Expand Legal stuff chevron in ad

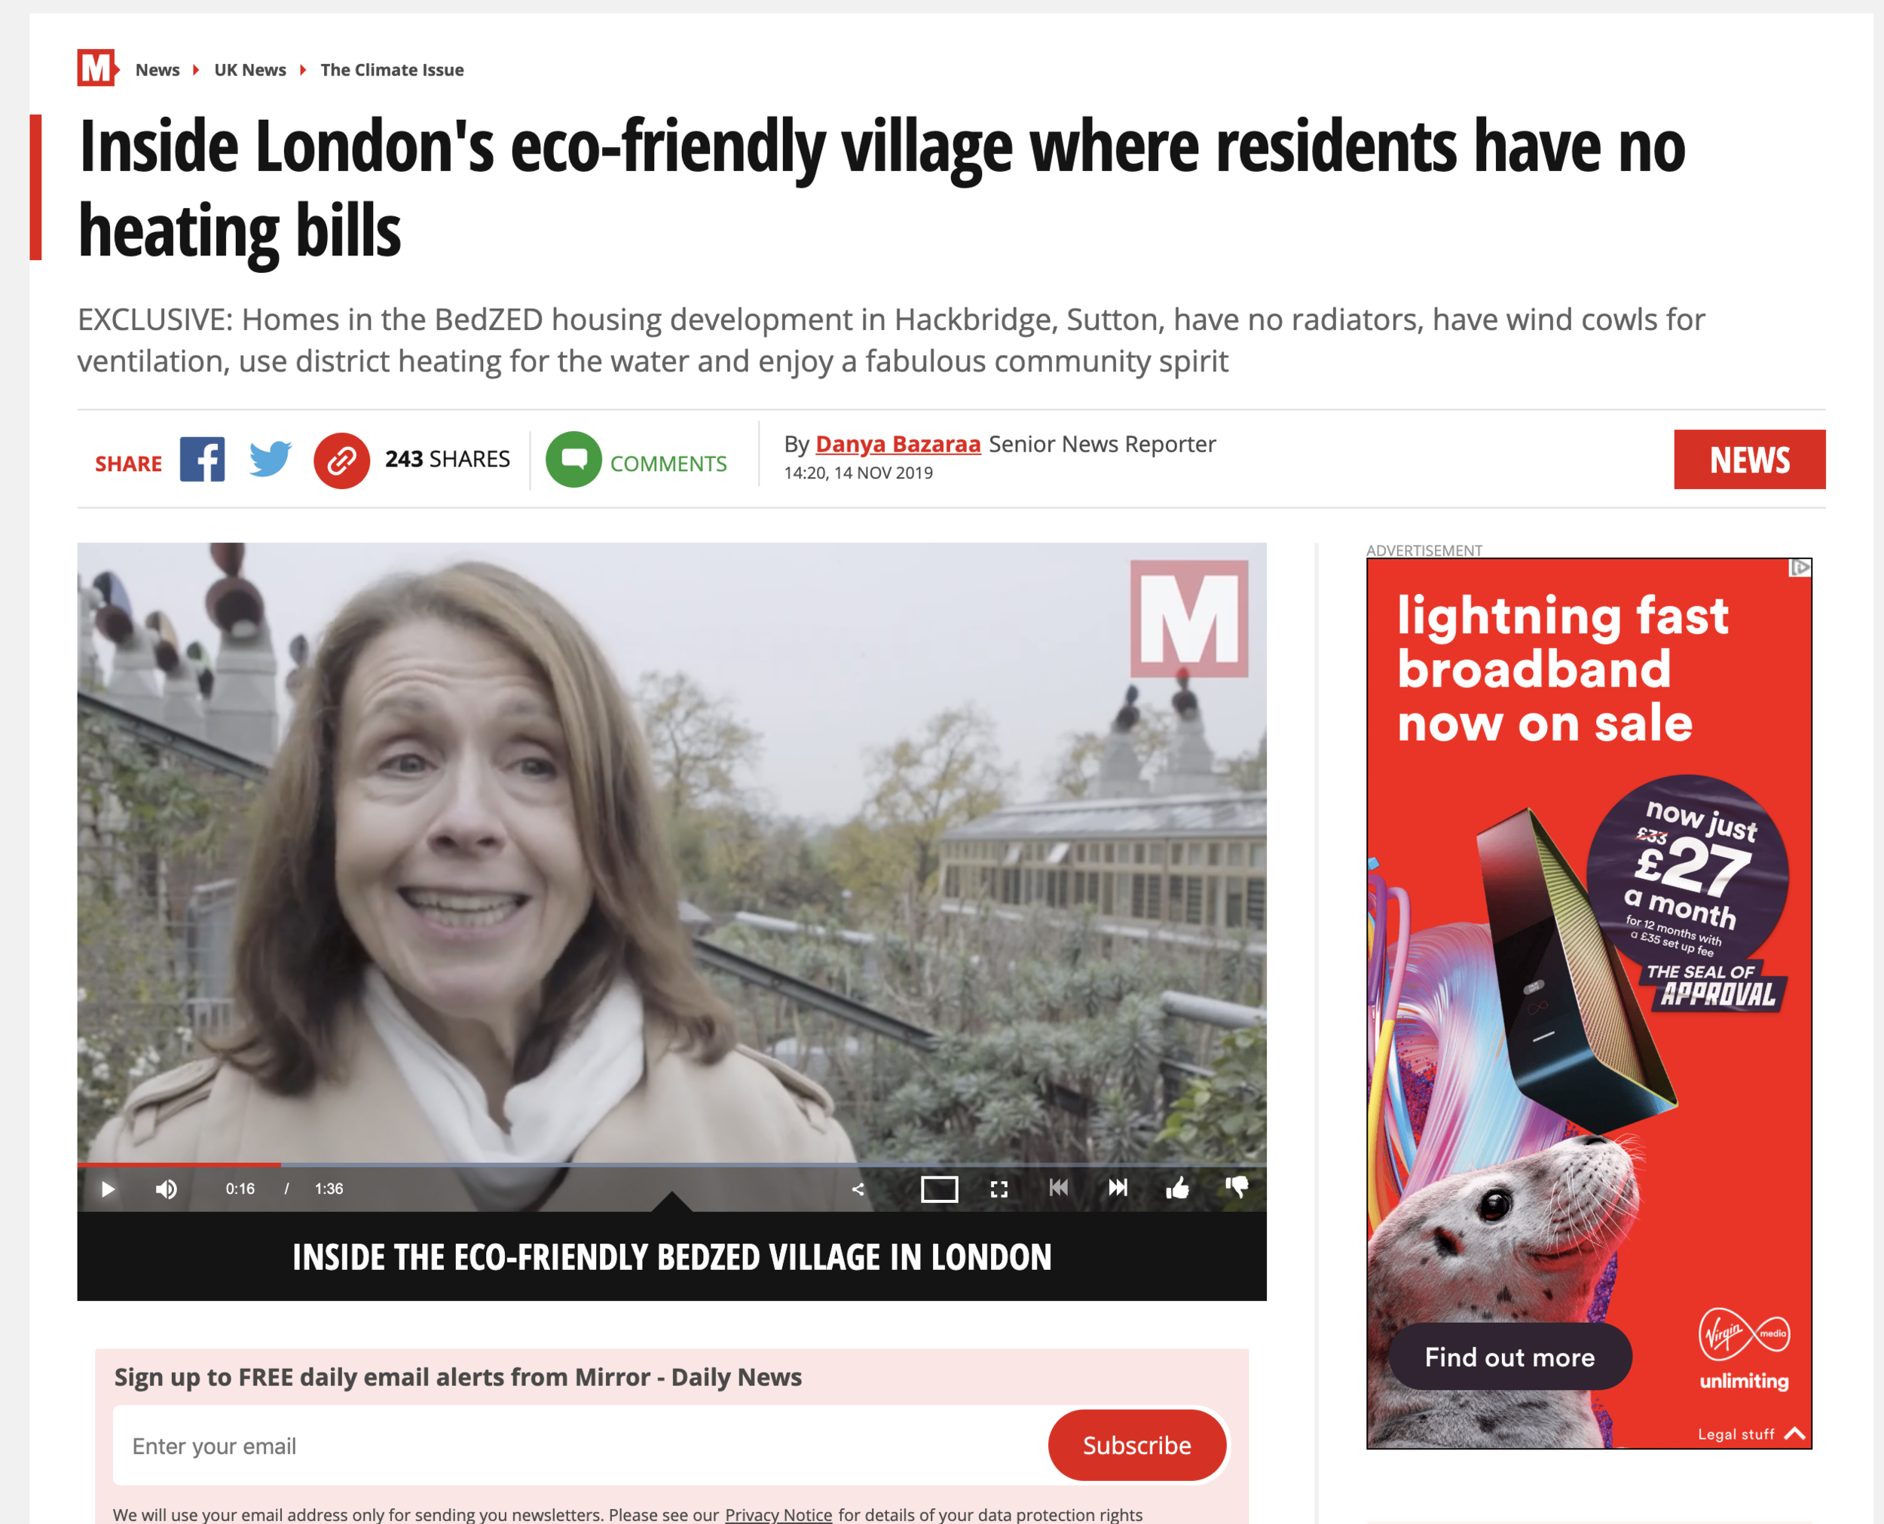click(1795, 1434)
